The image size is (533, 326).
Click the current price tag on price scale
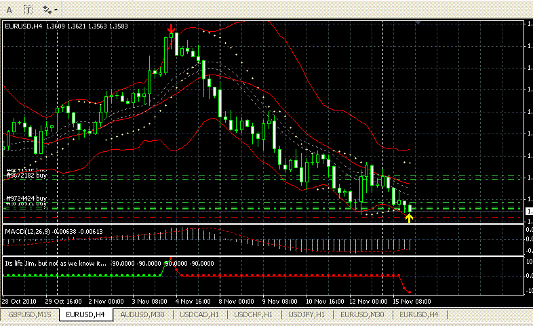(529, 211)
